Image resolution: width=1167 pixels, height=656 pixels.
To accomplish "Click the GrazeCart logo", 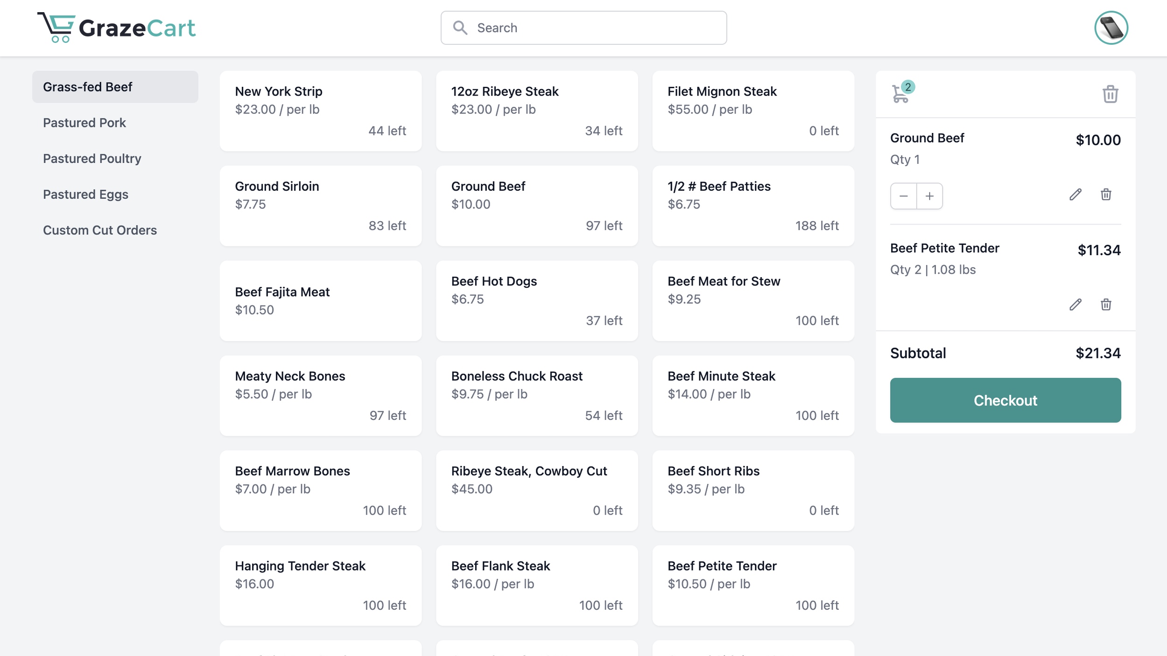I will (x=117, y=28).
